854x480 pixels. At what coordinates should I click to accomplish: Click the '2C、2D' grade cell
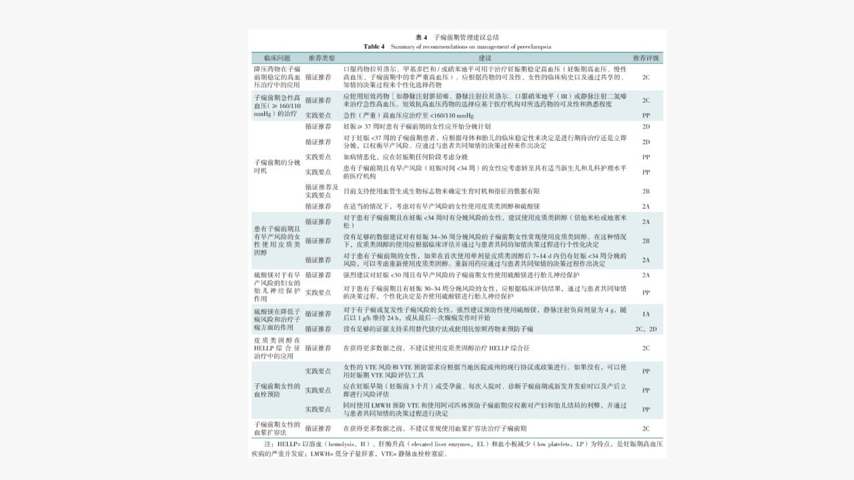(x=646, y=329)
